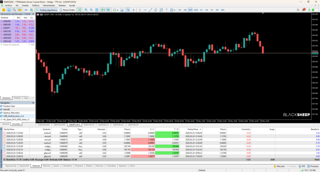Open the Operaciones tab
Screen dimensions: 320x172
[x=11, y=166]
